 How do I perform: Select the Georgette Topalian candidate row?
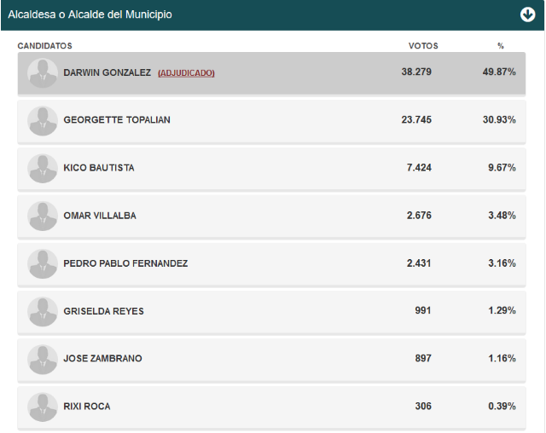pyautogui.click(x=271, y=121)
